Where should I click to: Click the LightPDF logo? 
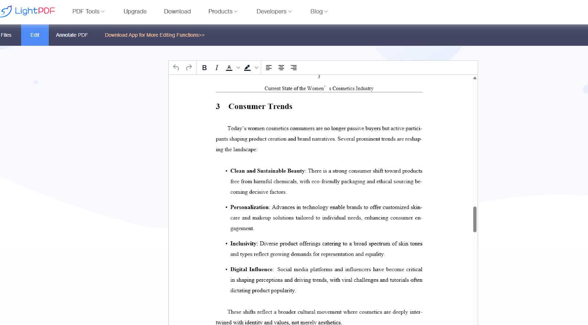(28, 11)
